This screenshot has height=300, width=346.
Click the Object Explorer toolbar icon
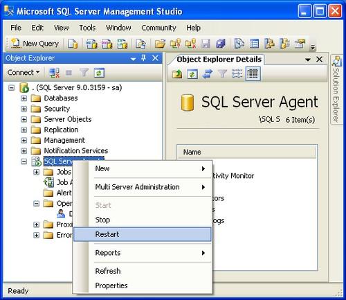(x=269, y=44)
